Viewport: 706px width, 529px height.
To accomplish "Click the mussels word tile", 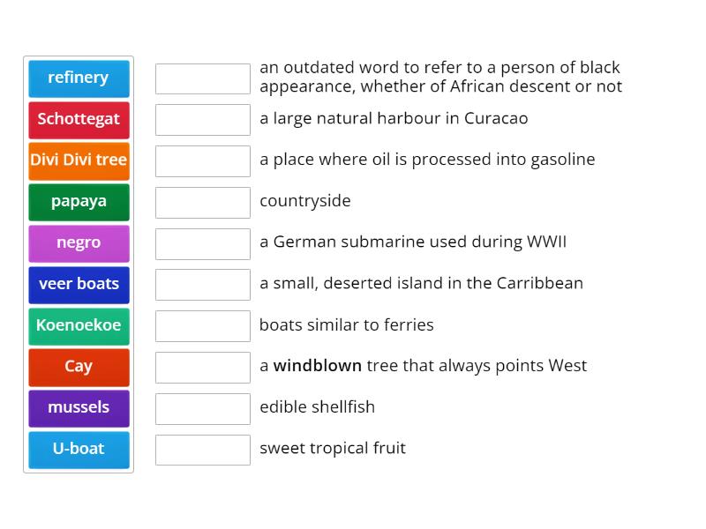I will tap(79, 408).
